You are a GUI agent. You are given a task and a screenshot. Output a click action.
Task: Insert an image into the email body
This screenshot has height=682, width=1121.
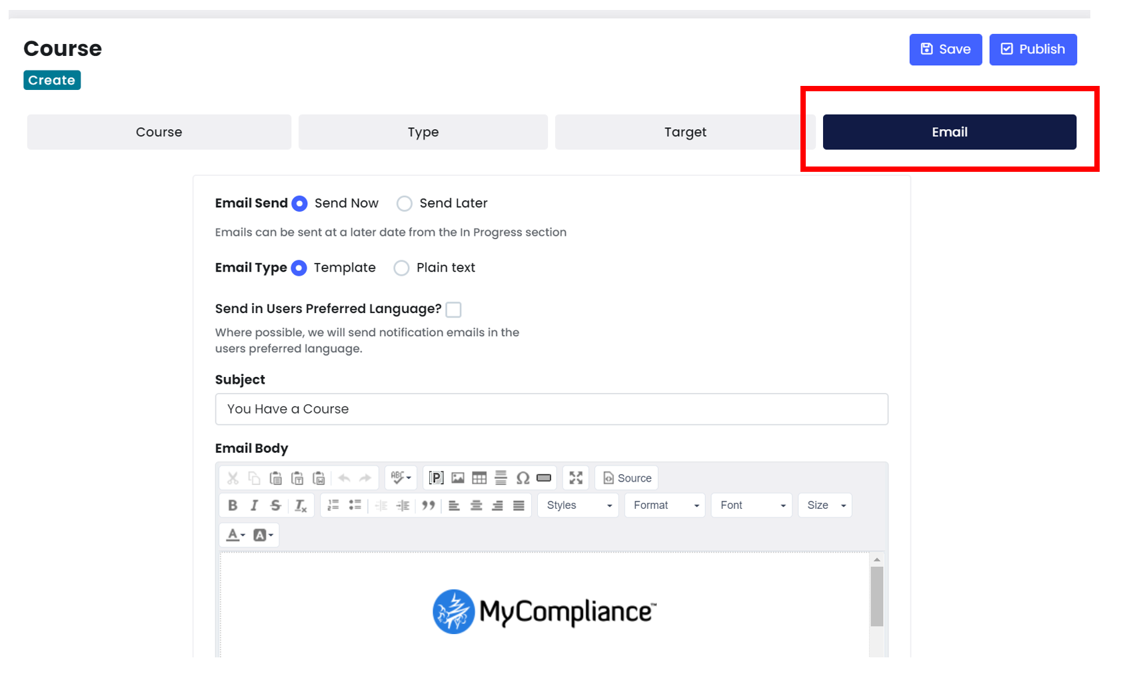[x=458, y=478]
